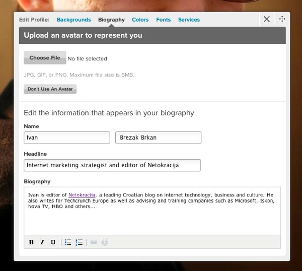Click the Biography label above the editor

[x=37, y=181]
